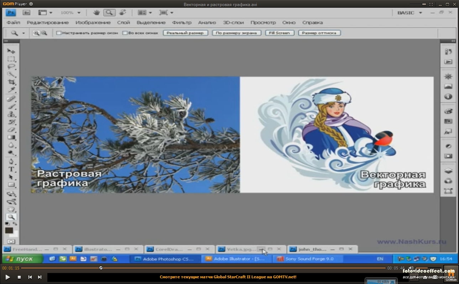Viewport: 459px width, 284px height.
Task: Select the Rectangle shape tool
Action: coord(11,185)
